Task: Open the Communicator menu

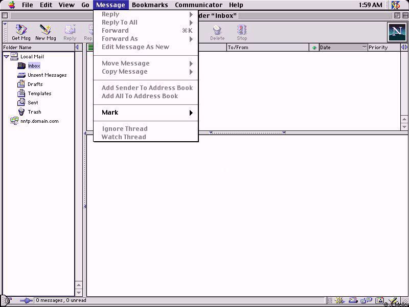Action: tap(198, 5)
